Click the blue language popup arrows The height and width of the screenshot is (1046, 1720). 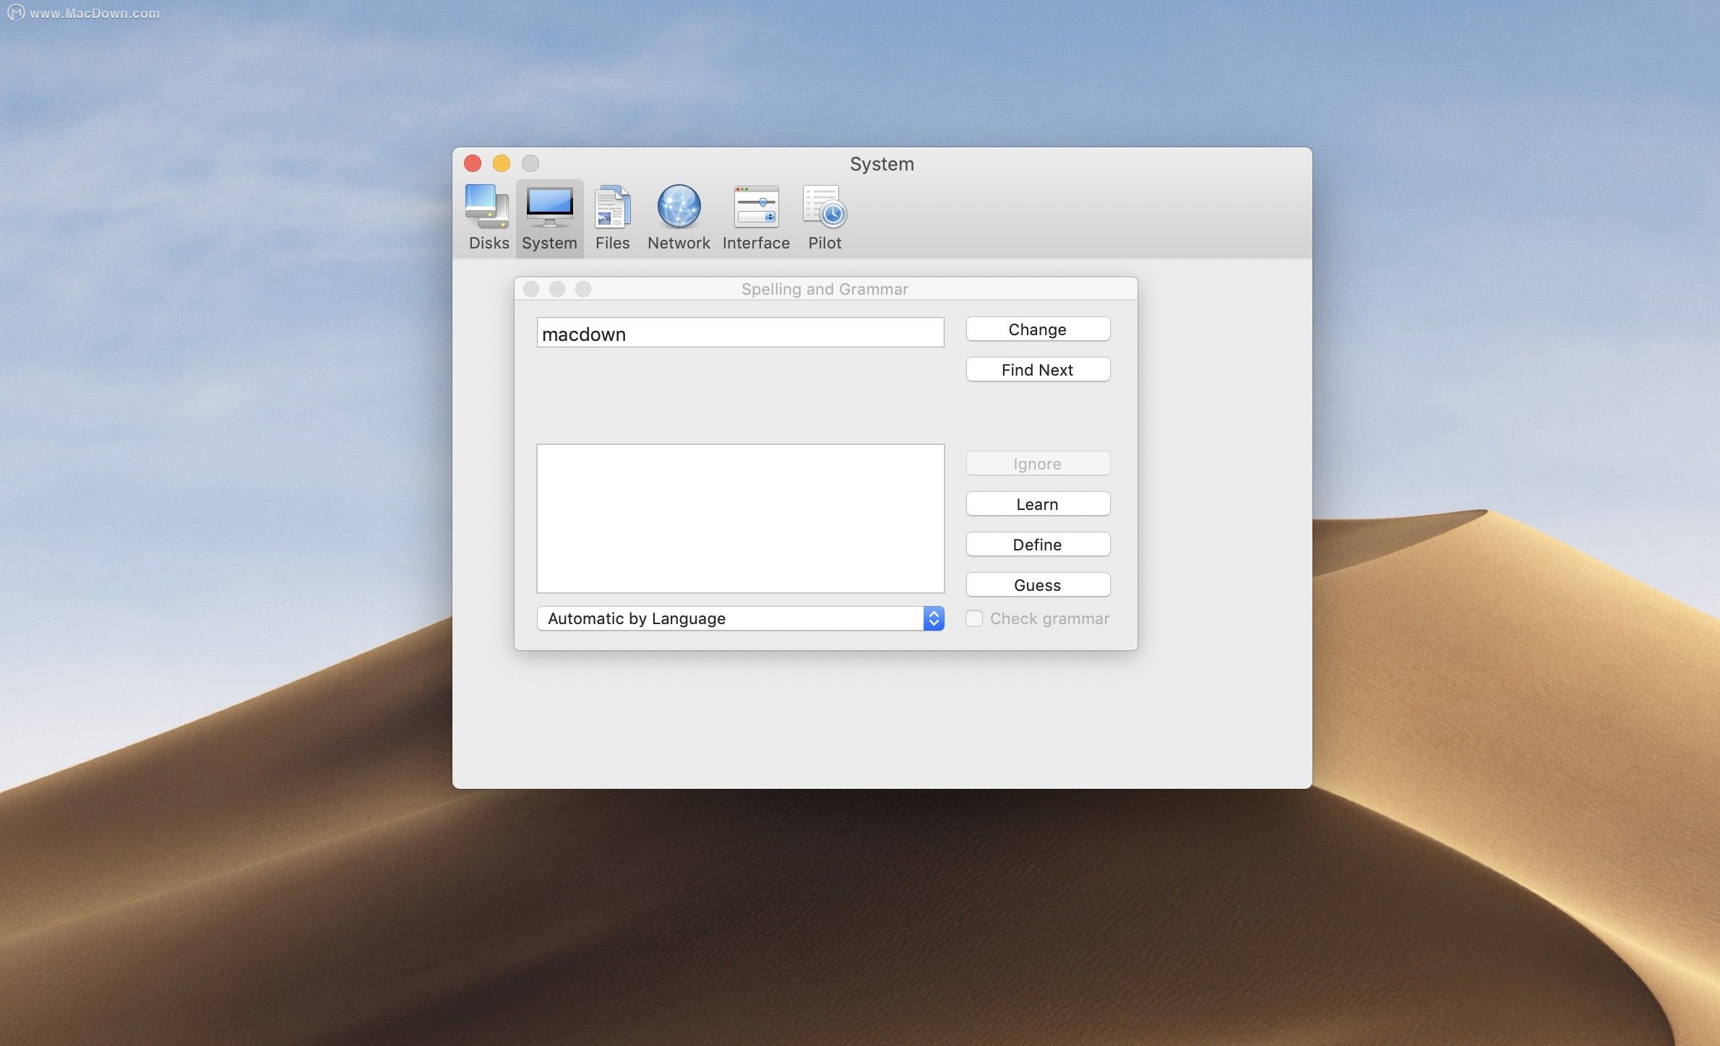click(934, 619)
